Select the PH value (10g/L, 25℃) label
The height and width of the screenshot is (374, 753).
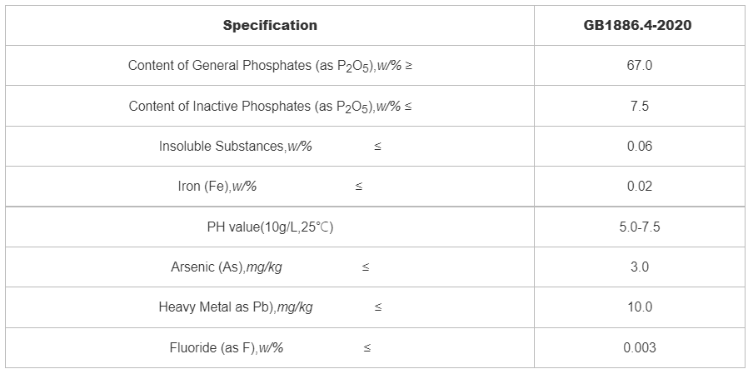click(270, 227)
